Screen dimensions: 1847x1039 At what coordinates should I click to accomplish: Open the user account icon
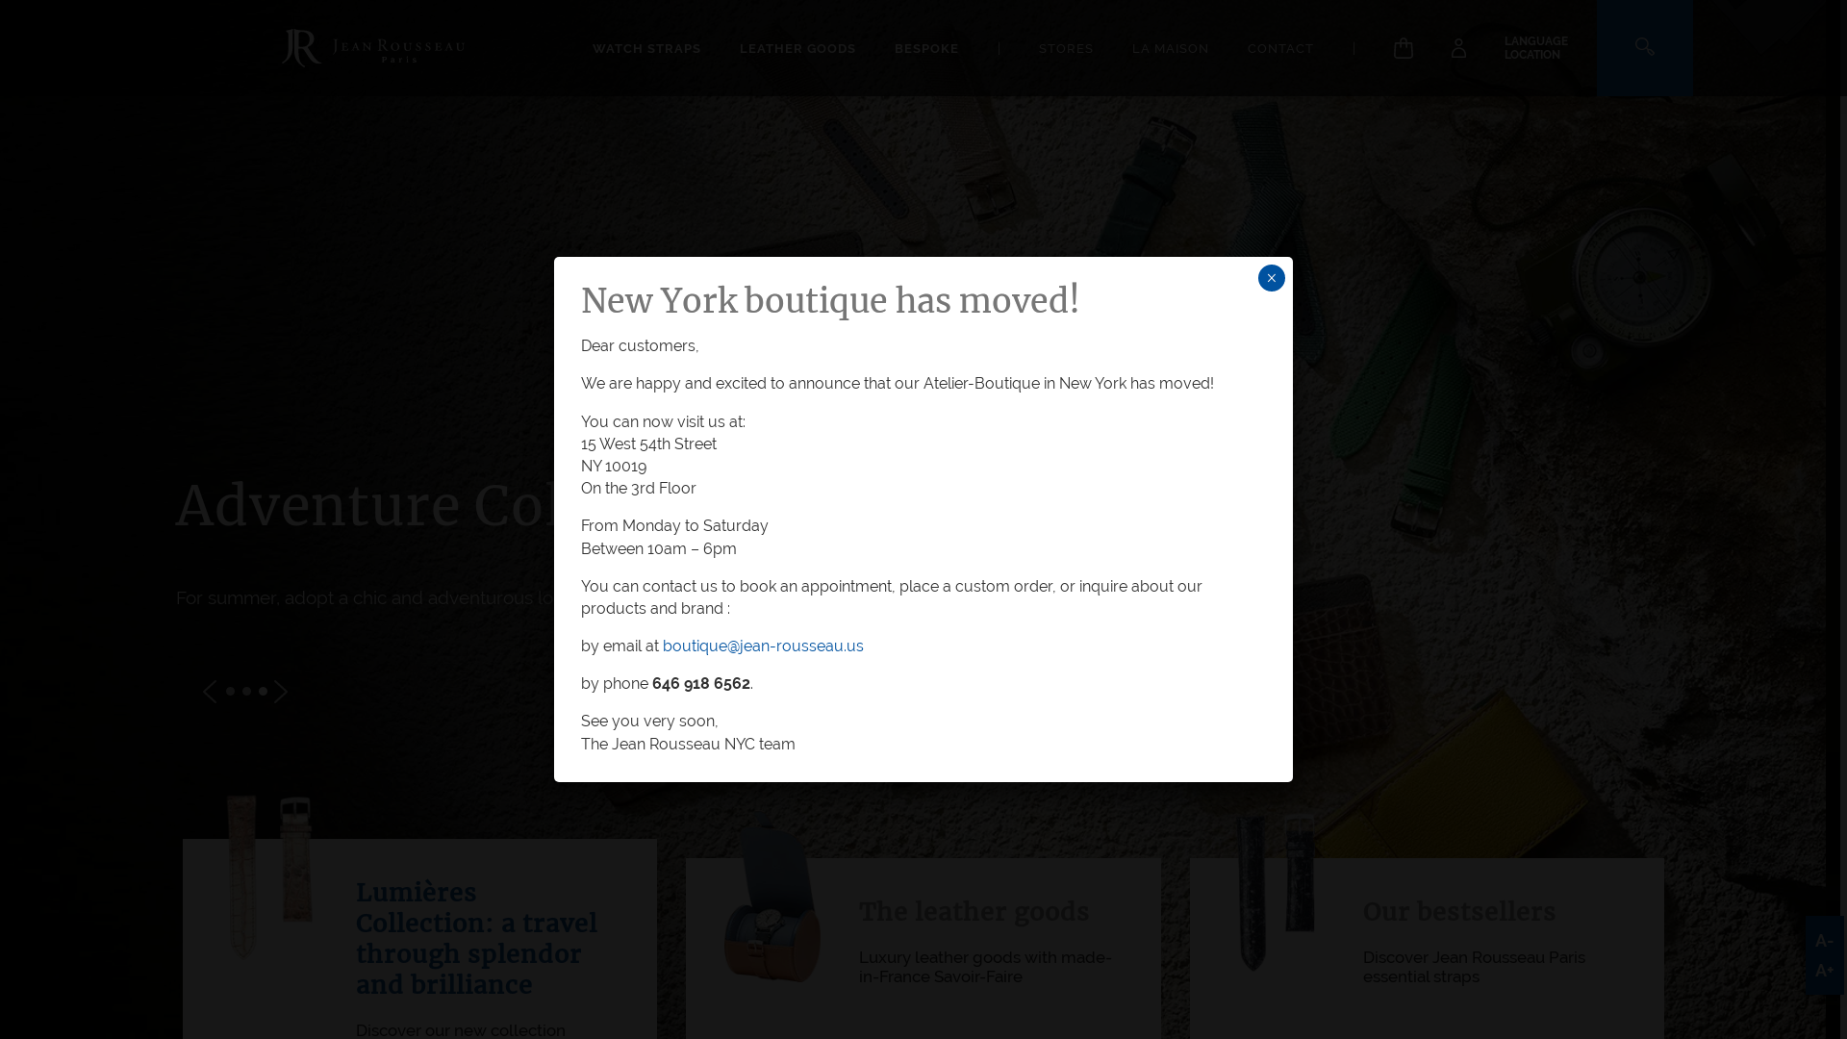click(x=1458, y=47)
